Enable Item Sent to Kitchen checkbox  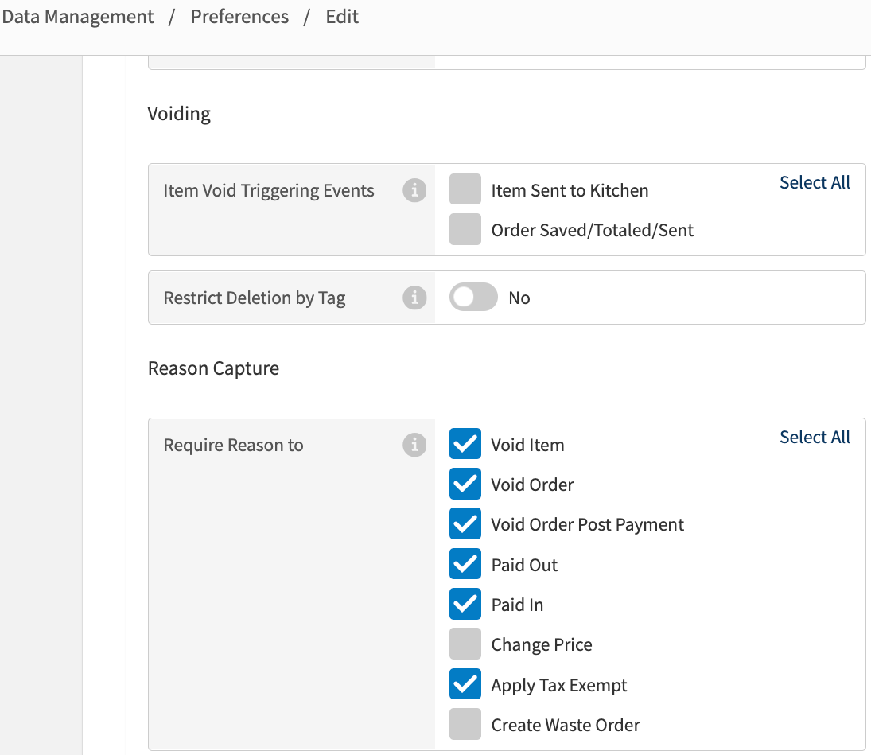pos(465,190)
